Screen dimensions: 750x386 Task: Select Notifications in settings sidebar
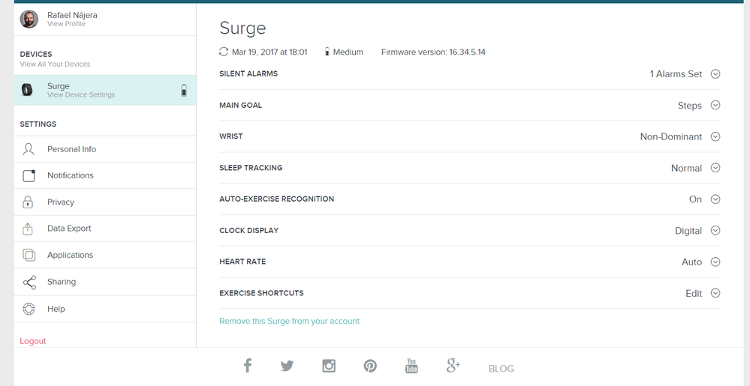(71, 175)
